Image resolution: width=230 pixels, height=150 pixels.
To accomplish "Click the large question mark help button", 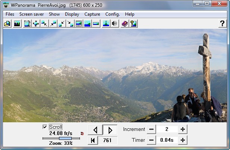I will [223, 23].
